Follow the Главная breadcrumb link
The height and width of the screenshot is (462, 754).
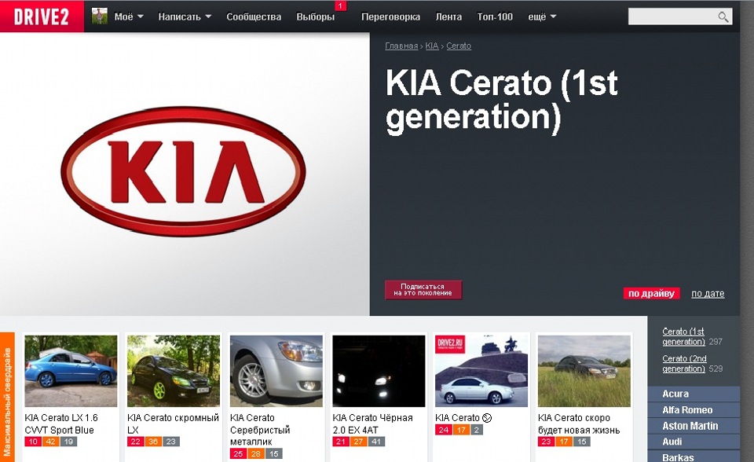pos(401,46)
